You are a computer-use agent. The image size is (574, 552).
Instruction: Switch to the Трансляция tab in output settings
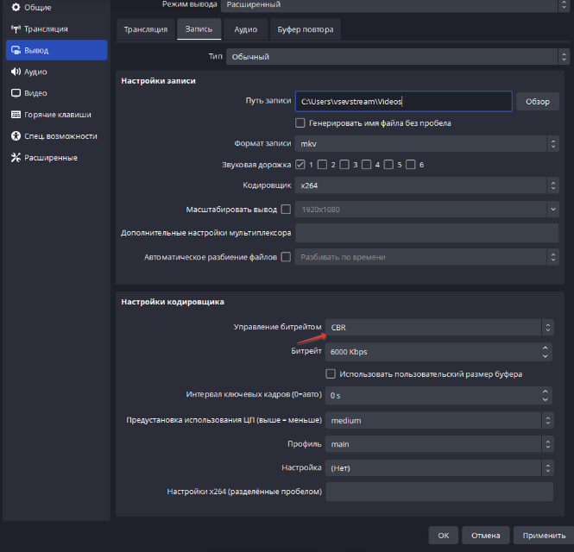pyautogui.click(x=146, y=29)
